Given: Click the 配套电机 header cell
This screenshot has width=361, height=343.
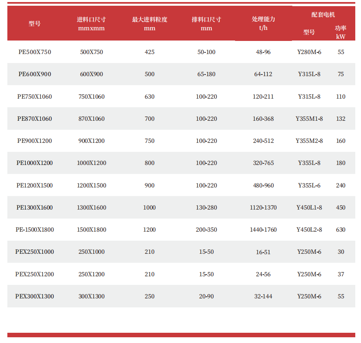Looking at the screenshot, I should (323, 15).
